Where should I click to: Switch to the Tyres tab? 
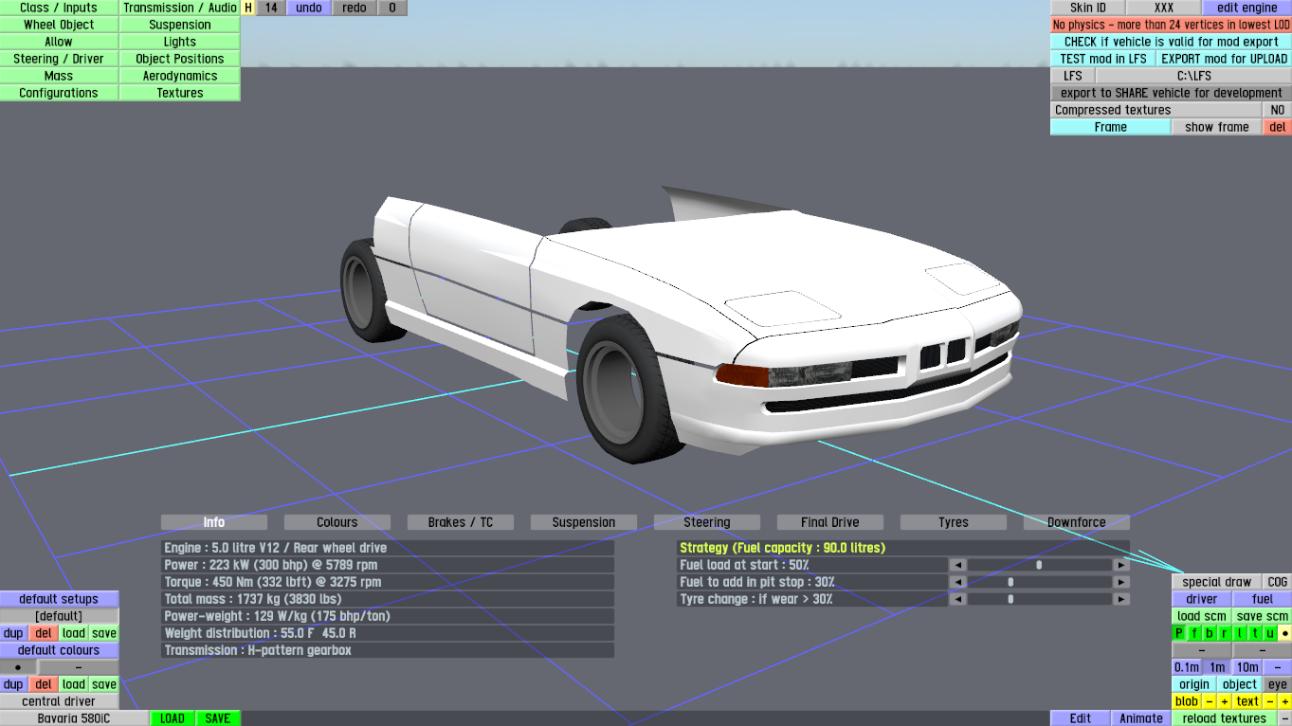pyautogui.click(x=954, y=522)
